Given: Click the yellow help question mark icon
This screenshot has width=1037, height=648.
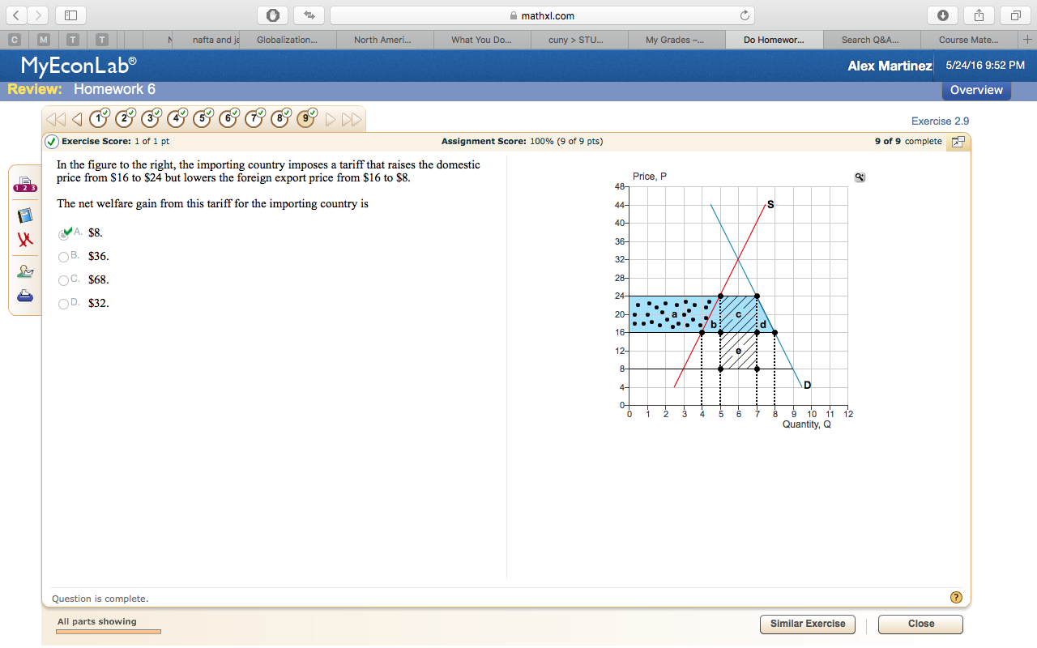Looking at the screenshot, I should point(956,598).
